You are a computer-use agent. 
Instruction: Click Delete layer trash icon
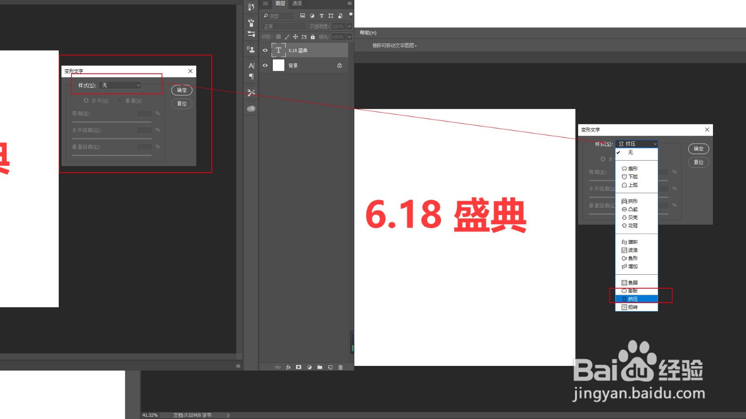(x=341, y=367)
